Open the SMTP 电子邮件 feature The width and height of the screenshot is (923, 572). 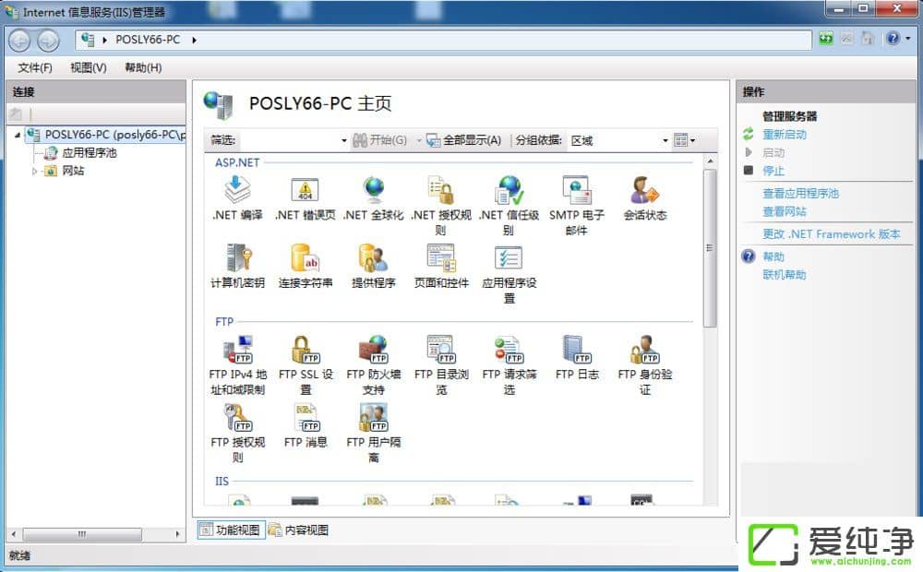click(x=576, y=206)
